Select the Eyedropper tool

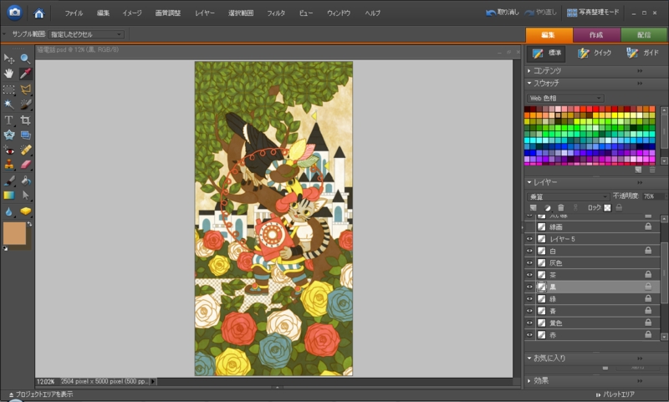[25, 74]
